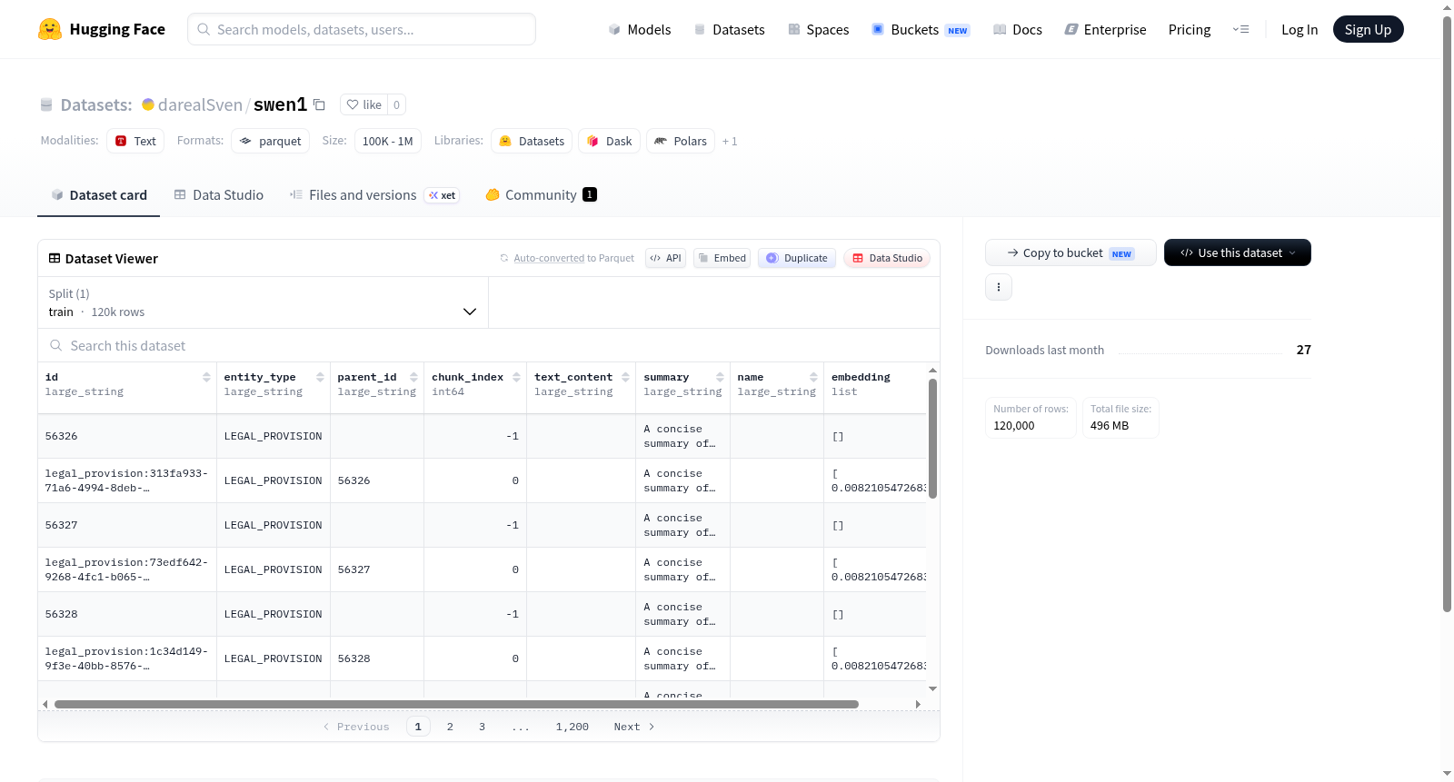Focus the Search this dataset field
This screenshot has width=1454, height=782.
pos(489,346)
